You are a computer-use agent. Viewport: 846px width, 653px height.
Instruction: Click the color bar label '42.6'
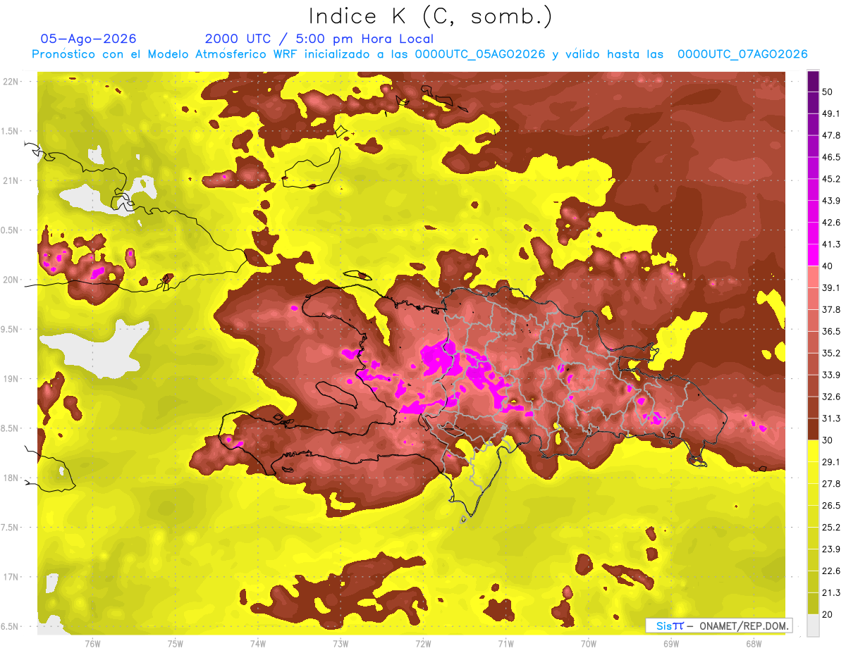click(830, 223)
